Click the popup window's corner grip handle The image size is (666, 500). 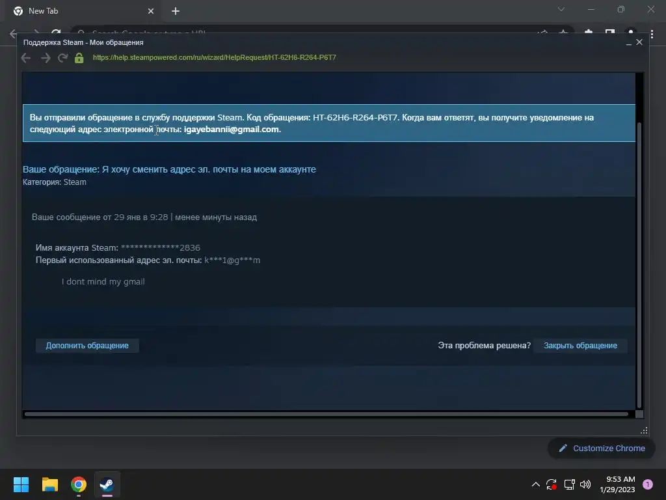tap(644, 431)
